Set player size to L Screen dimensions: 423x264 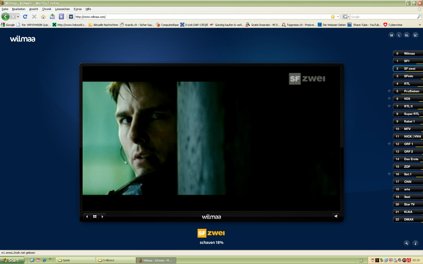coord(399,35)
